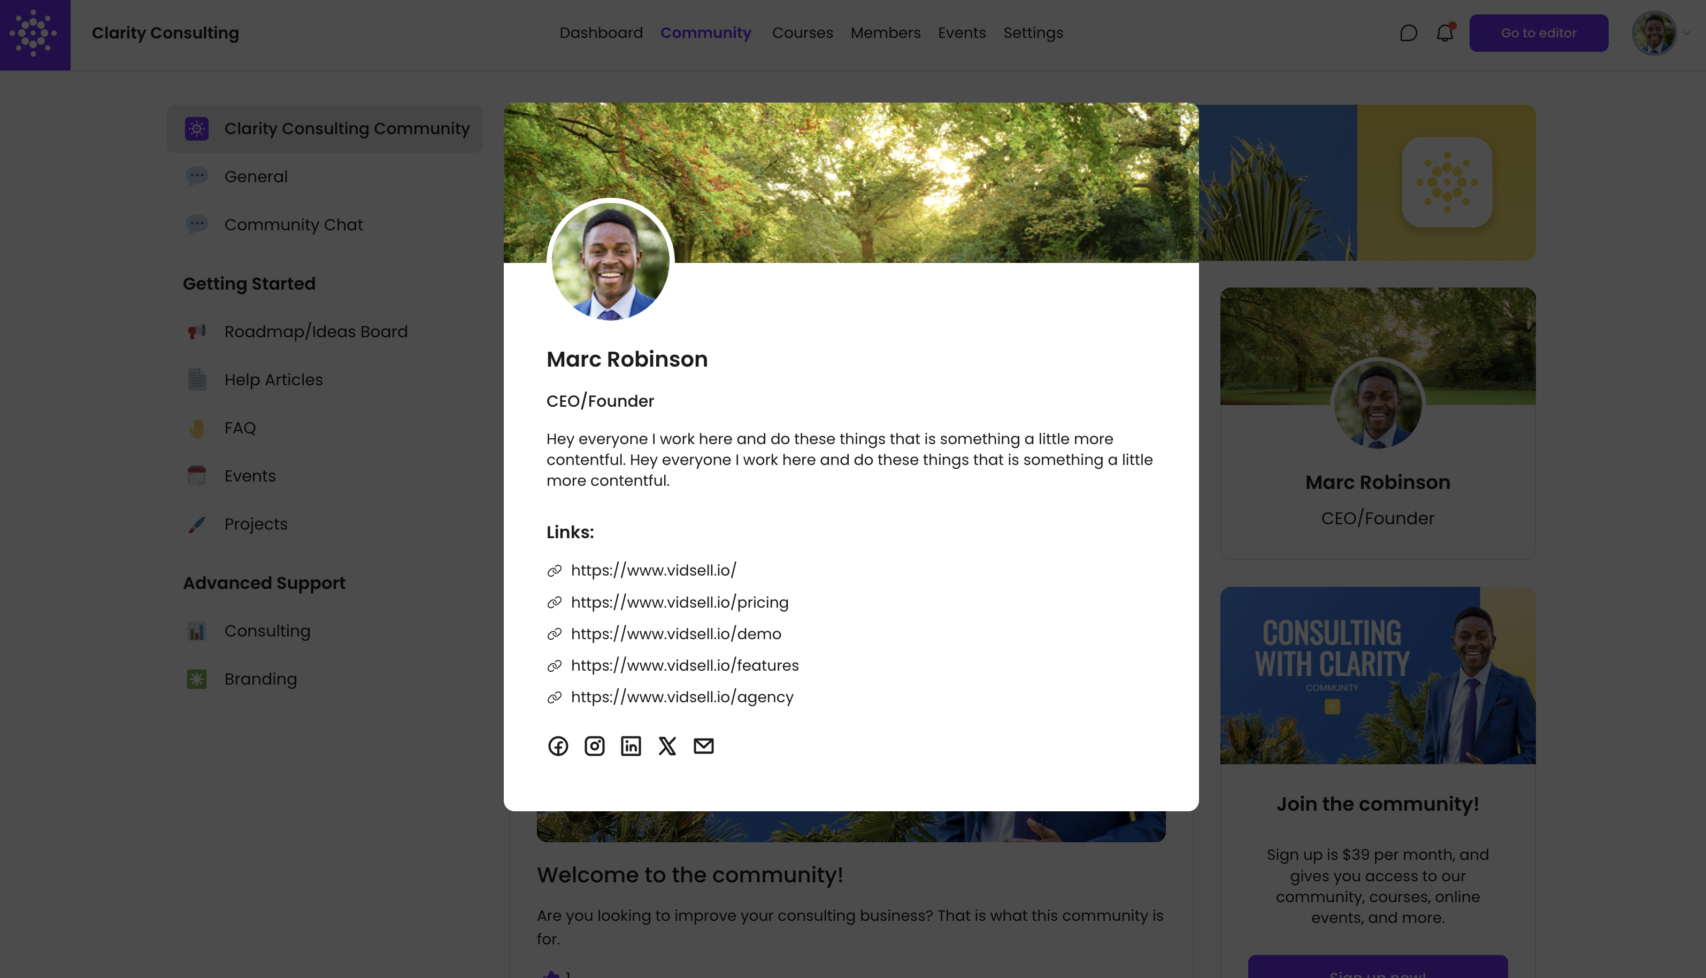The image size is (1706, 978).
Task: Open the Branding space in sidebar
Action: (x=260, y=679)
